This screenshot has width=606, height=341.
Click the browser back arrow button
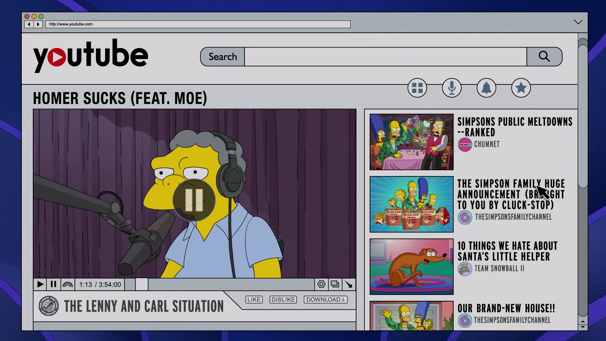(29, 24)
